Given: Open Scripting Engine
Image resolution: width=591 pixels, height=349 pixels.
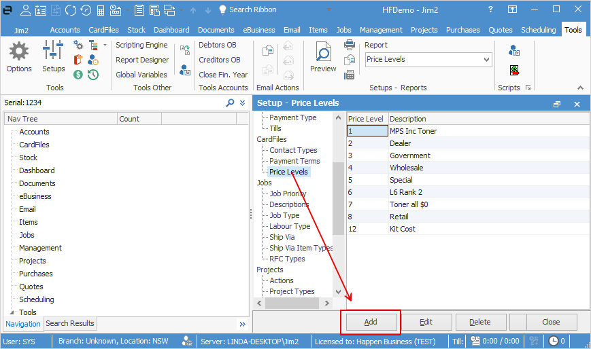Looking at the screenshot, I should click(x=141, y=45).
